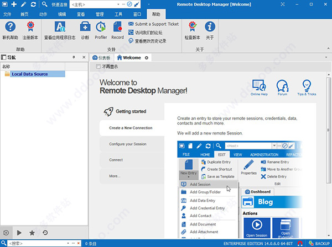Switch to the 动作 ribbon tab

pos(43,14)
